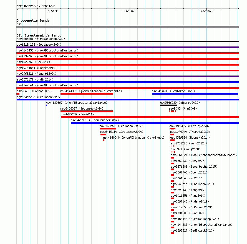Open the esv3539888 (Boomsma2014) label
The width and height of the screenshot is (247, 244).
[x=190, y=137]
